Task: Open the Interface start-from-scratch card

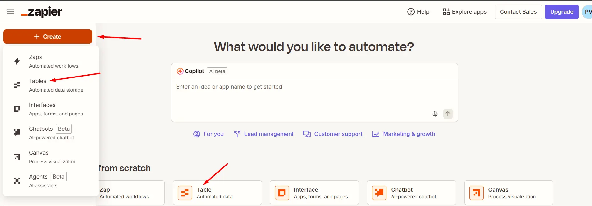Action: coord(314,193)
